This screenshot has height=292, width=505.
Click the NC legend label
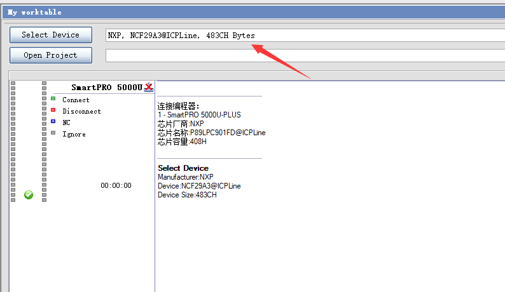[66, 123]
